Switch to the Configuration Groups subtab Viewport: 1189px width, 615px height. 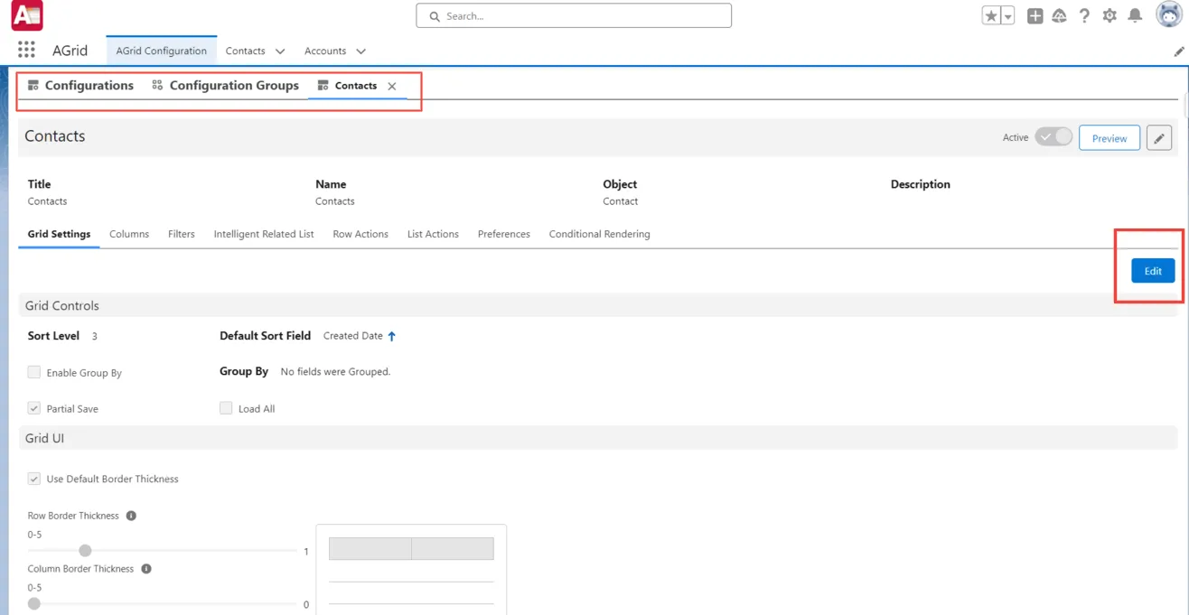pos(225,86)
